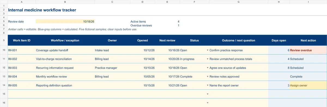Expand Status dropdown for IM-005 row
This screenshot has width=327, height=107.
pos(207,85)
